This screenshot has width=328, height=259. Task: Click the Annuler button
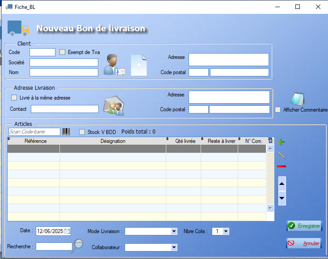click(x=304, y=243)
